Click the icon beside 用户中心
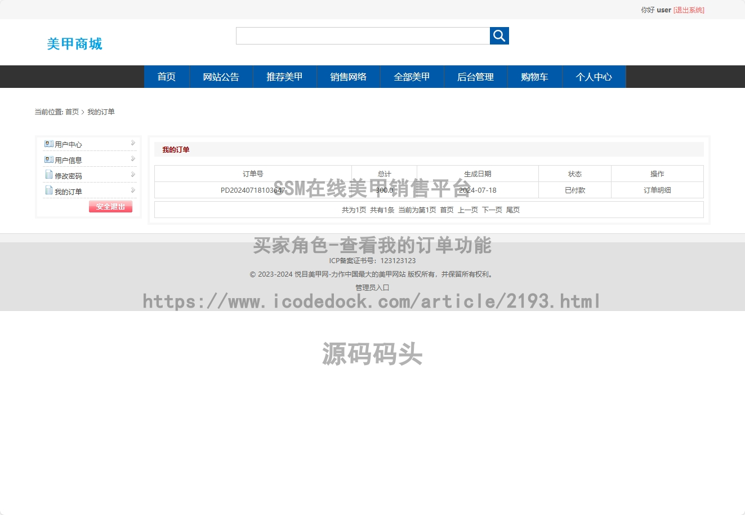Viewport: 745px width, 515px height. tap(49, 144)
